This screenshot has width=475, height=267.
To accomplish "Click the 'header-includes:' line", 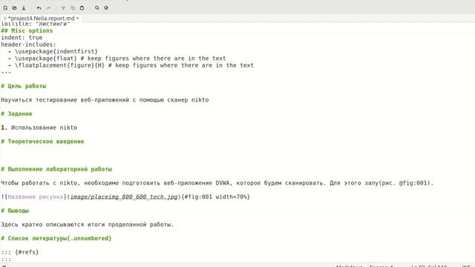I will [x=28, y=44].
